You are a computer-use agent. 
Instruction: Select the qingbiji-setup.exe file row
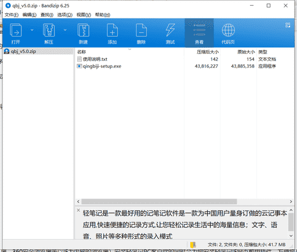pos(184,66)
